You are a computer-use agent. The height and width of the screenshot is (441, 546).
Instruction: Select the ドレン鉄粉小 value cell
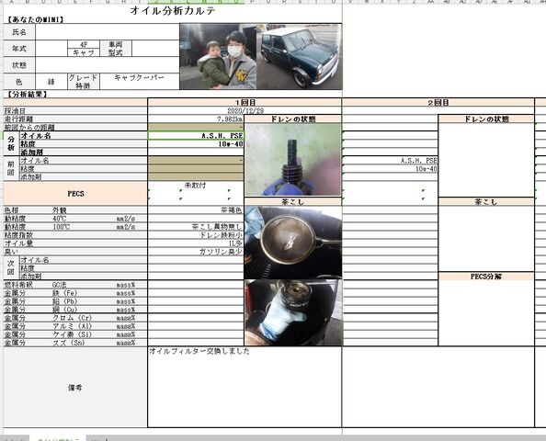pos(196,234)
